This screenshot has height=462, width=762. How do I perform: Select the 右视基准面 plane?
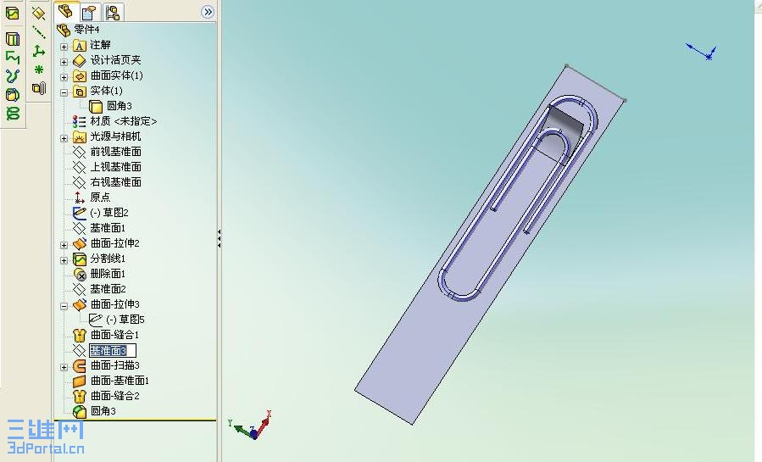click(115, 182)
